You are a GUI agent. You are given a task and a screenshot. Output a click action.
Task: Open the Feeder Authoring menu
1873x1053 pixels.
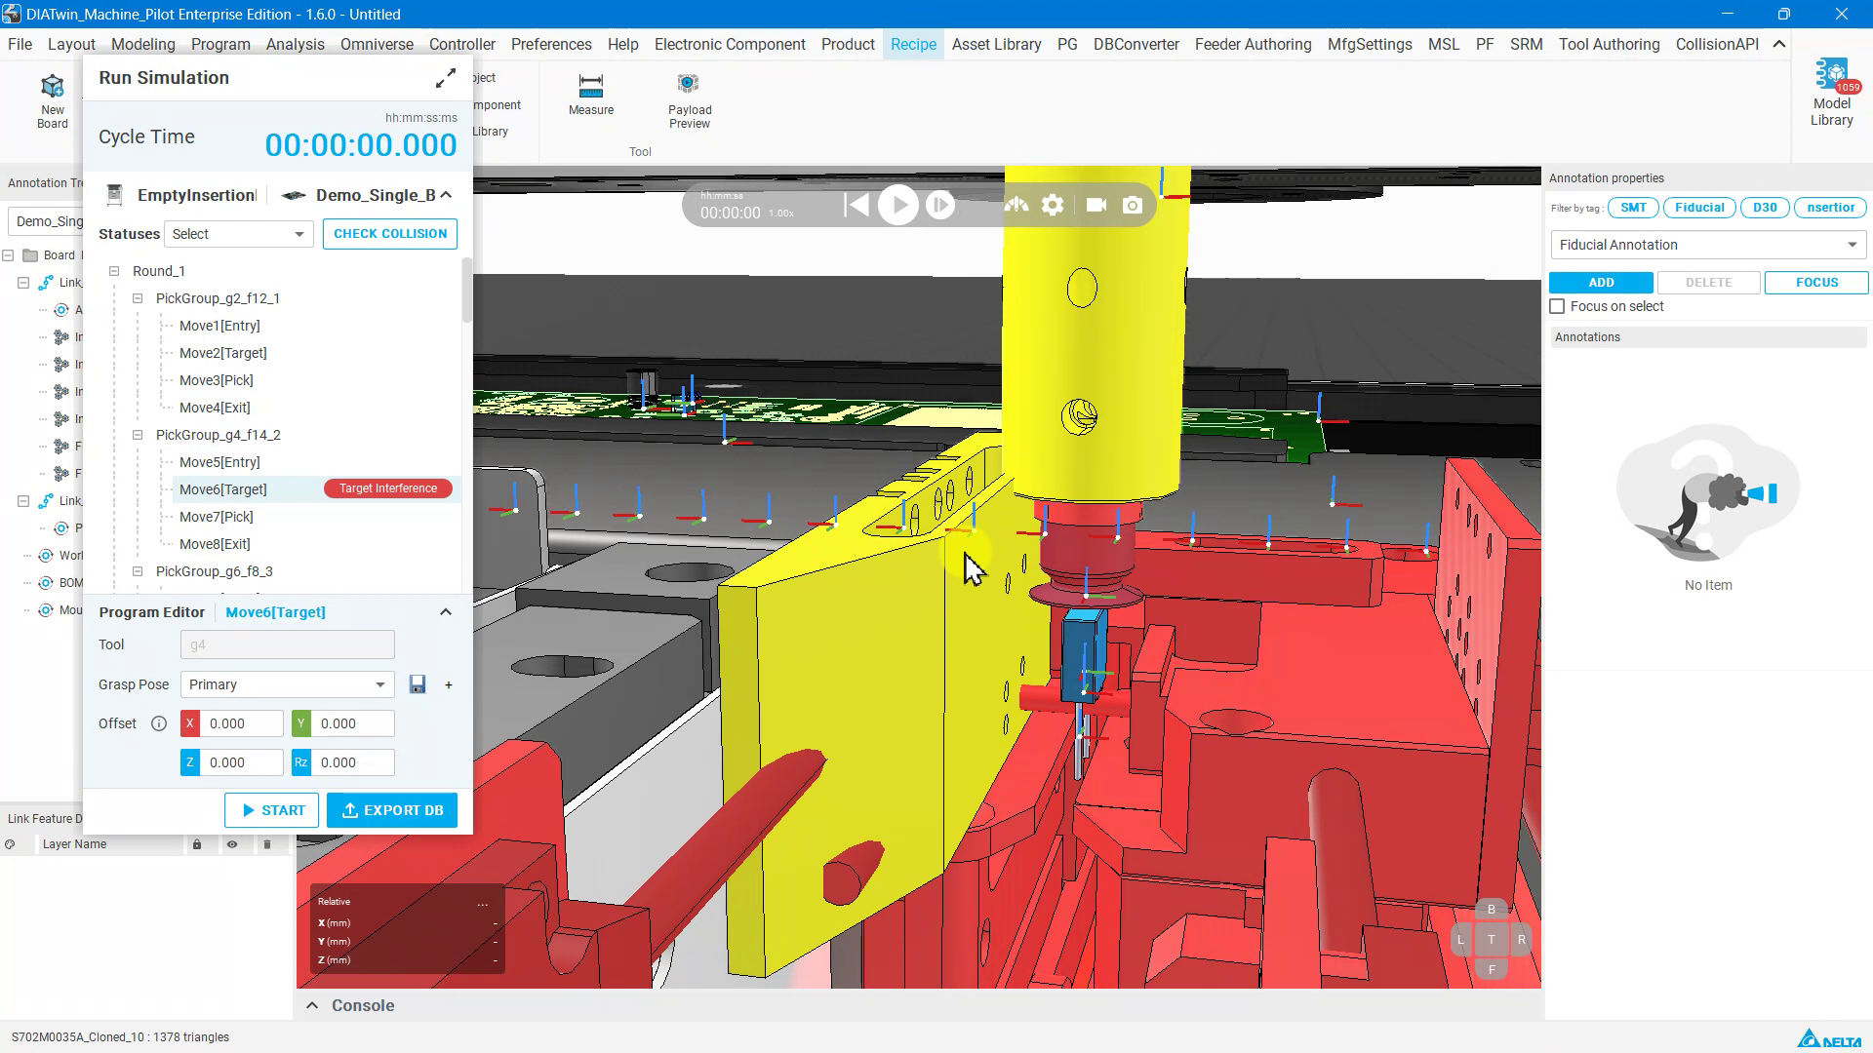(1253, 44)
